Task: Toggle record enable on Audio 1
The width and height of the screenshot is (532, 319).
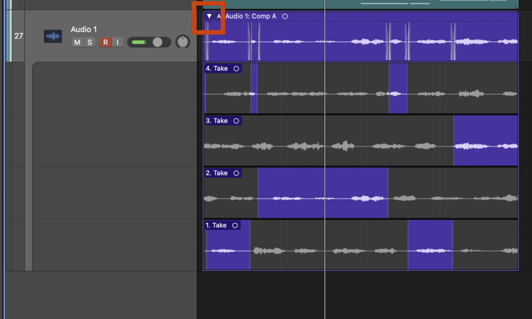Action: coord(105,42)
